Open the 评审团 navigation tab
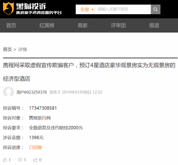Screen dimensions: 178x165 pos(118,25)
